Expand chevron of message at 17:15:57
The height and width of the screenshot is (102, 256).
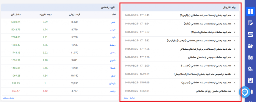[x=235, y=32]
